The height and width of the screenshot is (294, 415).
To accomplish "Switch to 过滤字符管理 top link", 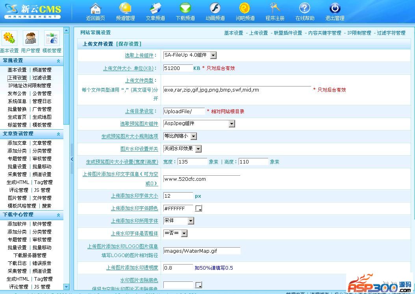I will click(391, 33).
